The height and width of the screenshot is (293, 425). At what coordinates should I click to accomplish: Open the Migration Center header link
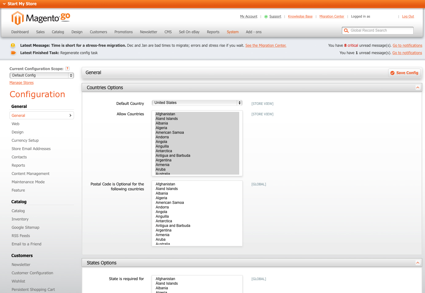click(332, 17)
